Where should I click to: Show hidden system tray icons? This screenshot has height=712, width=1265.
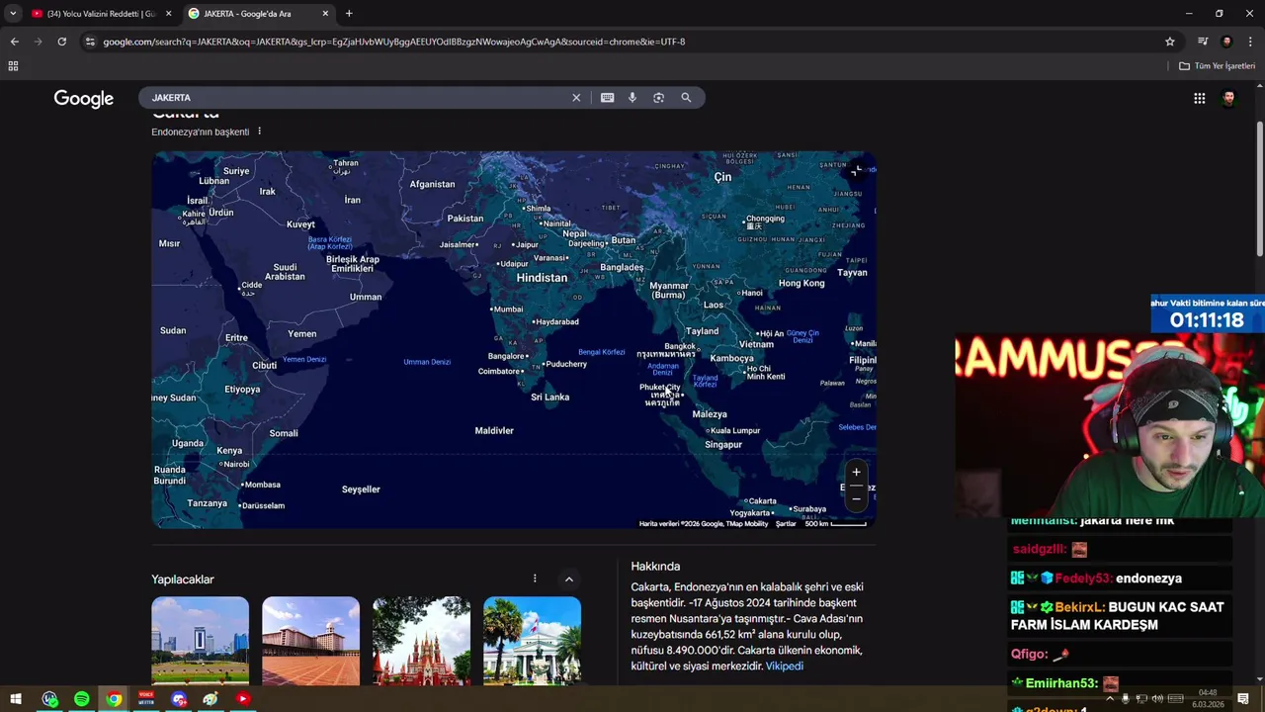point(1110,699)
